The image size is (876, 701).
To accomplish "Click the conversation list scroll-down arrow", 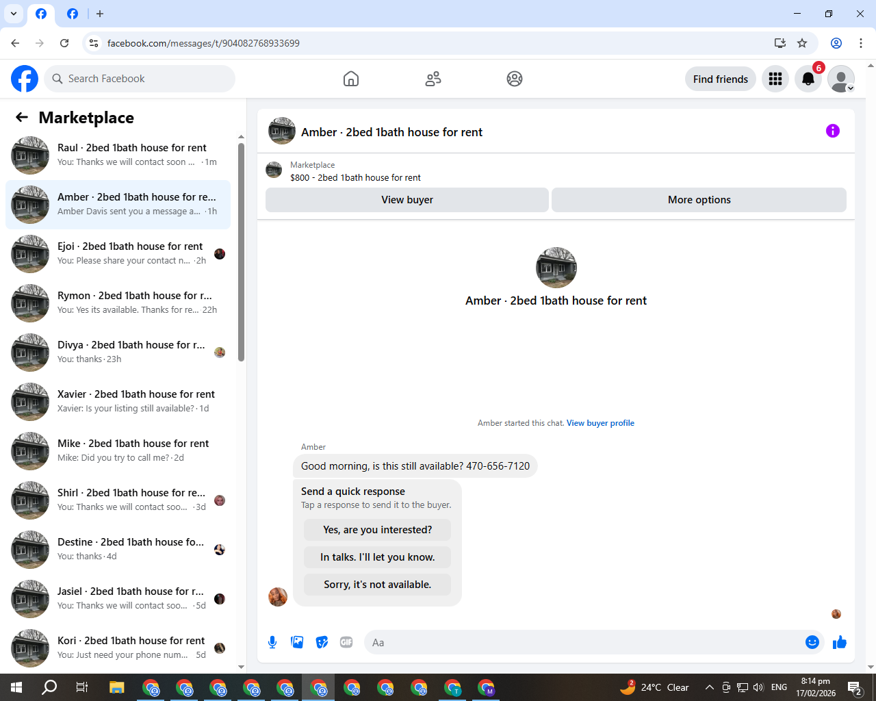I will click(x=241, y=667).
